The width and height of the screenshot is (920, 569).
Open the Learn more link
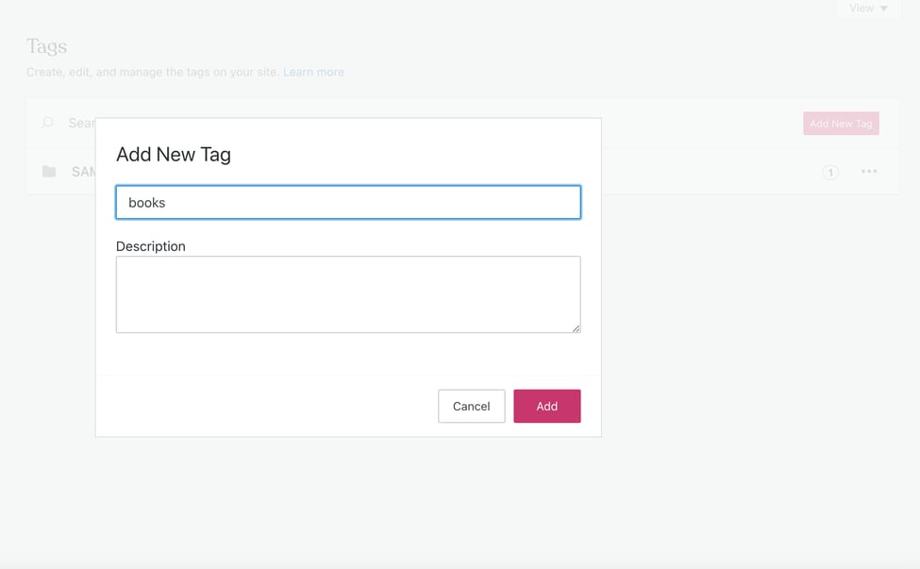tap(313, 72)
